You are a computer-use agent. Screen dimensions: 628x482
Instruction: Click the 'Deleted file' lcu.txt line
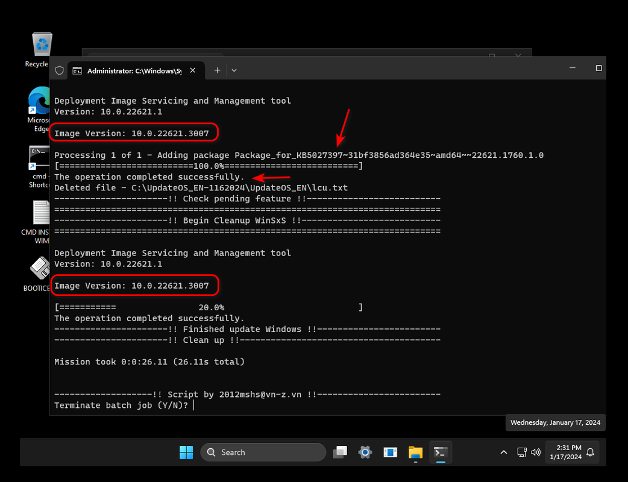(201, 188)
